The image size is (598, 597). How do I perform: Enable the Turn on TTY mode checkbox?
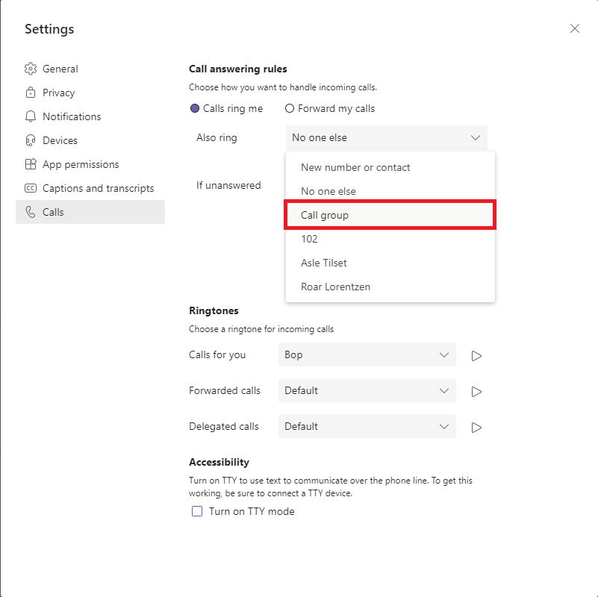(x=197, y=511)
